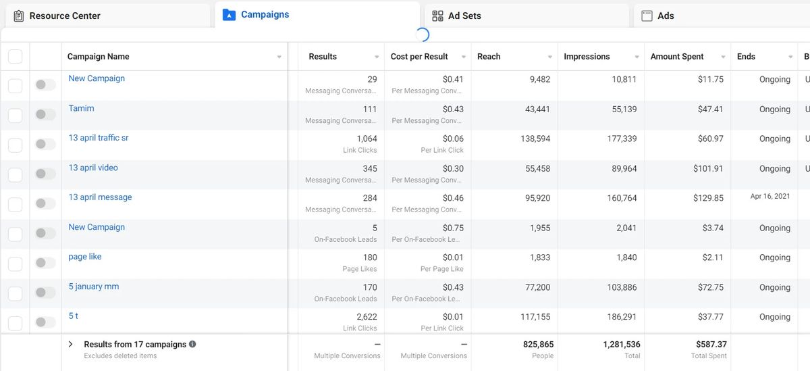Select checkbox for 13 april traffic sr

tap(15, 145)
